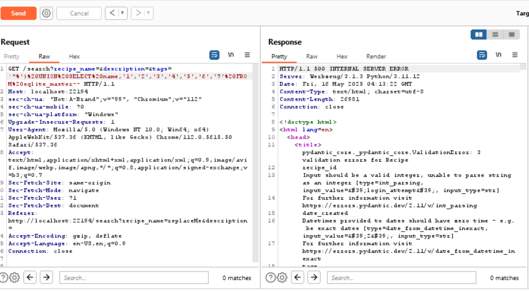This screenshot has width=529, height=291.
Task: Jump to previous match in Response search
Action: coord(297,278)
